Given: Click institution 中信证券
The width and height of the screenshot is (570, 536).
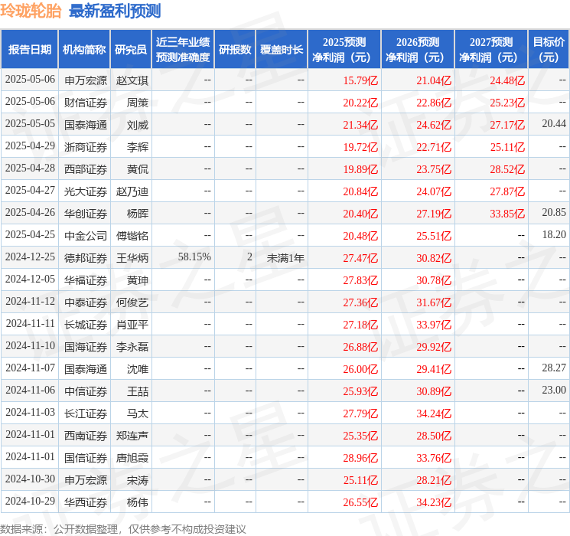Looking at the screenshot, I should coord(86,391).
